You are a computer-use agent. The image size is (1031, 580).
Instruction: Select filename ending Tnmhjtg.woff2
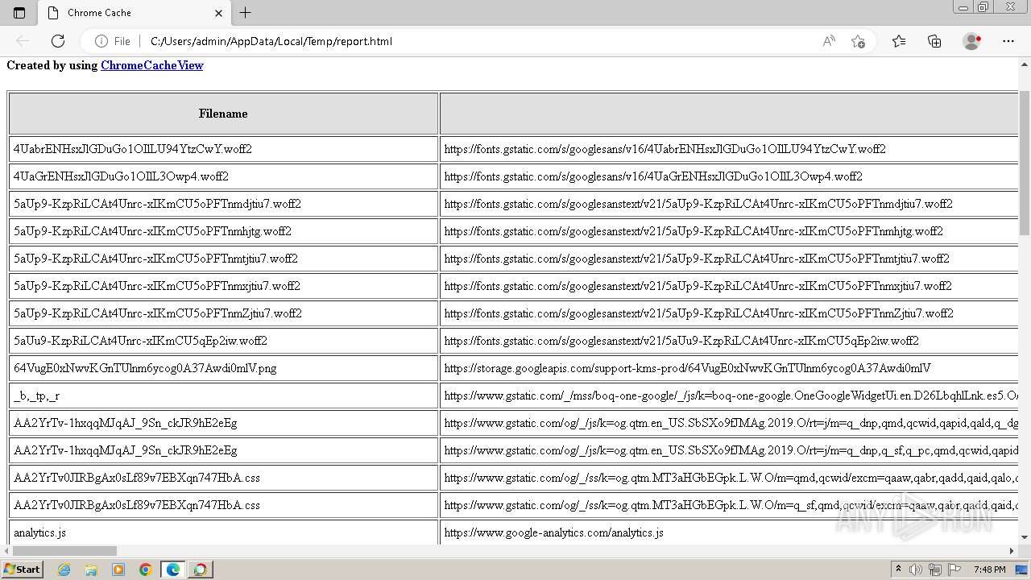[x=152, y=231]
